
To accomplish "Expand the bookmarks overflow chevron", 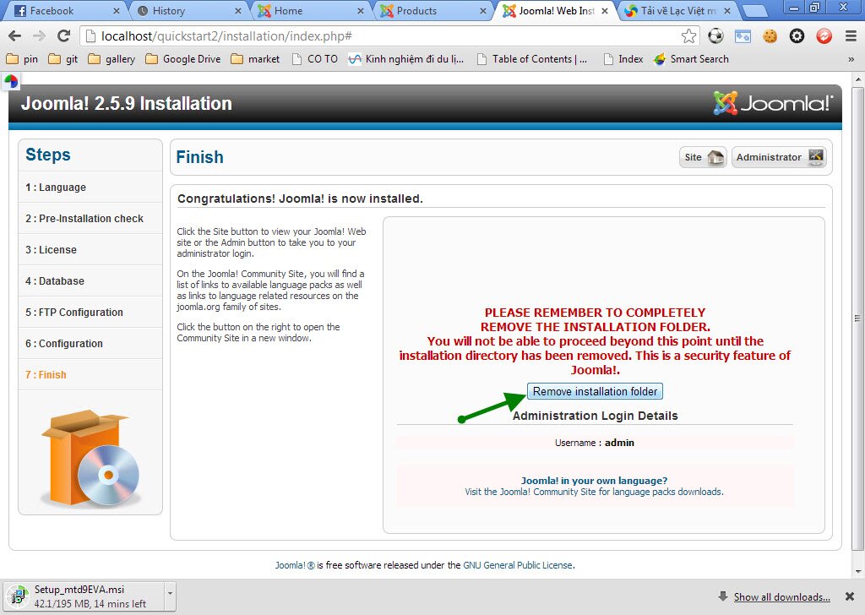I will tap(851, 59).
